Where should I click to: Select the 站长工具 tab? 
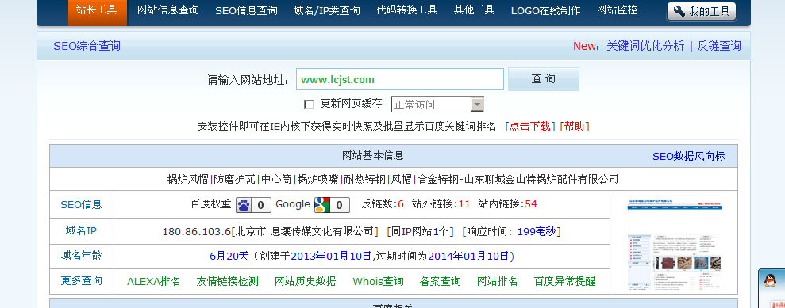(97, 10)
